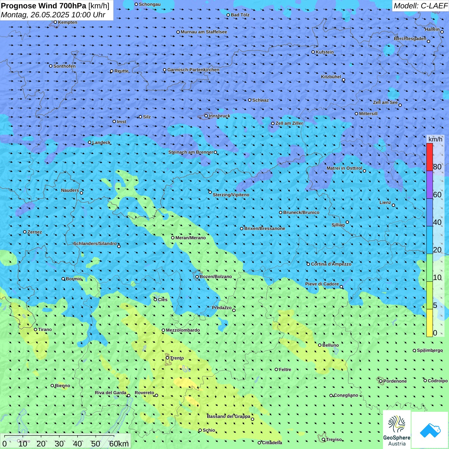Screen dimensions: 449x449
Task: Click the 'Cles' label
Action: point(163,300)
